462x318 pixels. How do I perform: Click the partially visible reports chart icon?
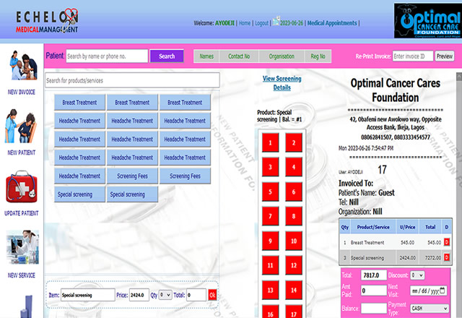pos(27,306)
